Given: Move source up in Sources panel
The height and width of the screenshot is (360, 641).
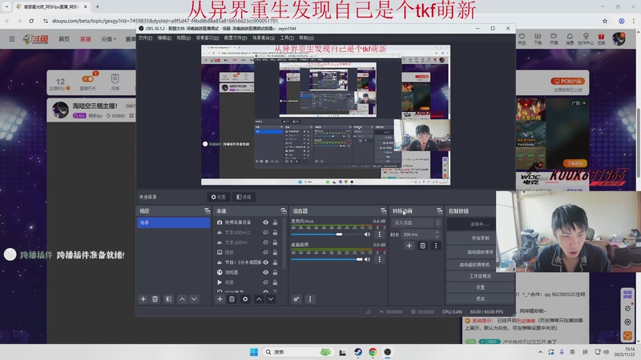Looking at the screenshot, I should pyautogui.click(x=259, y=299).
